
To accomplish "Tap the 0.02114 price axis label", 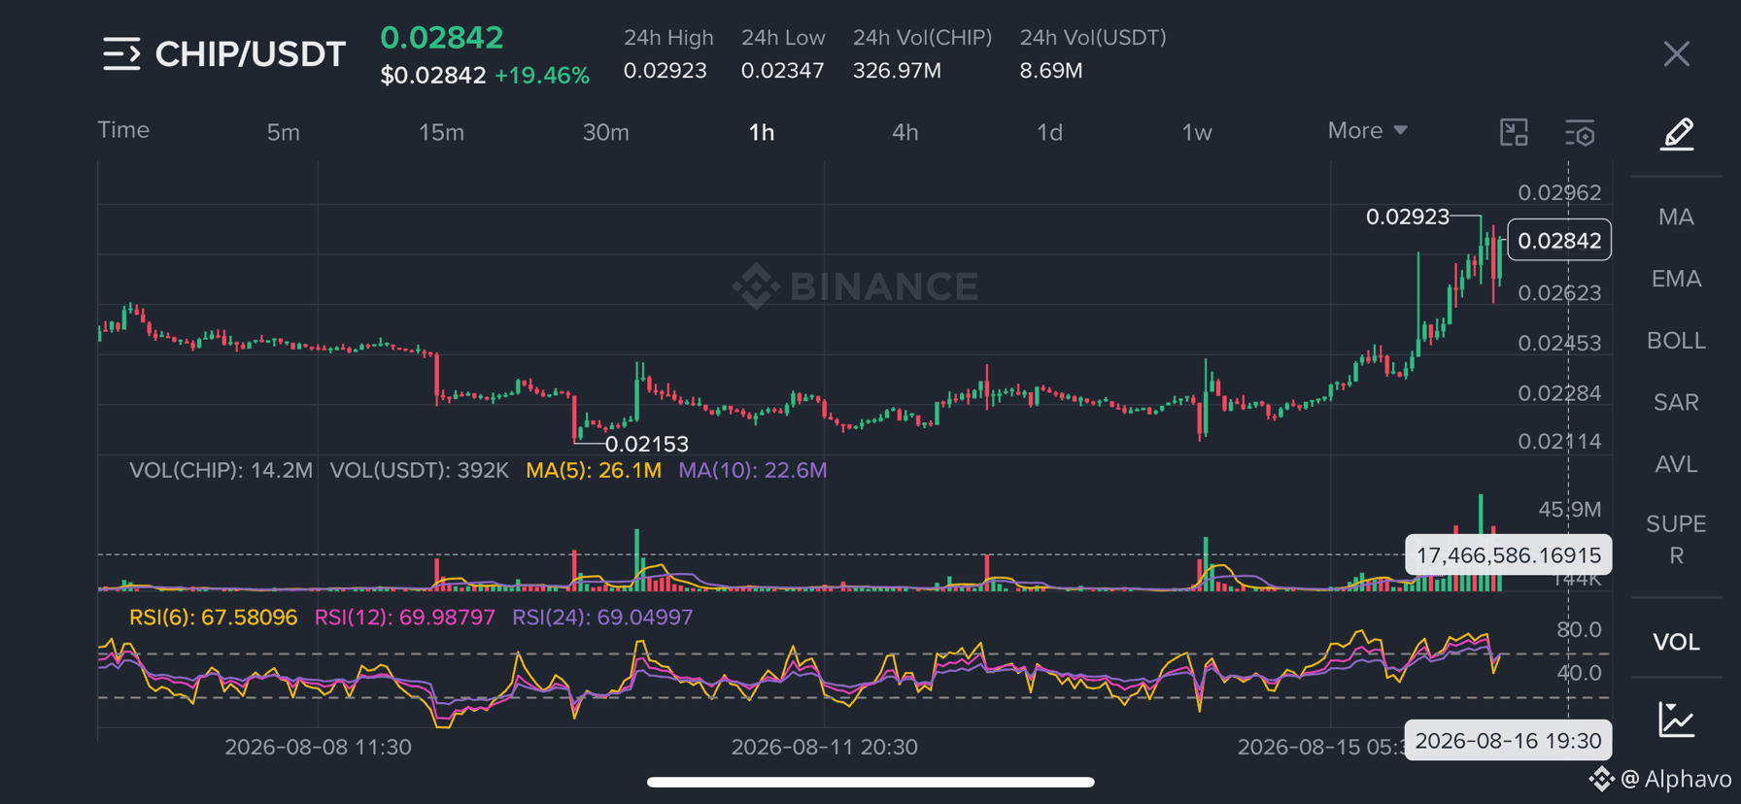I will 1559,442.
